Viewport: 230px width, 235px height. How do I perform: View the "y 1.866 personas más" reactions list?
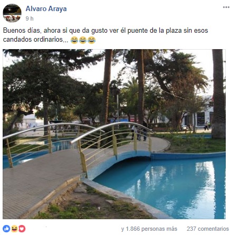point(149,229)
